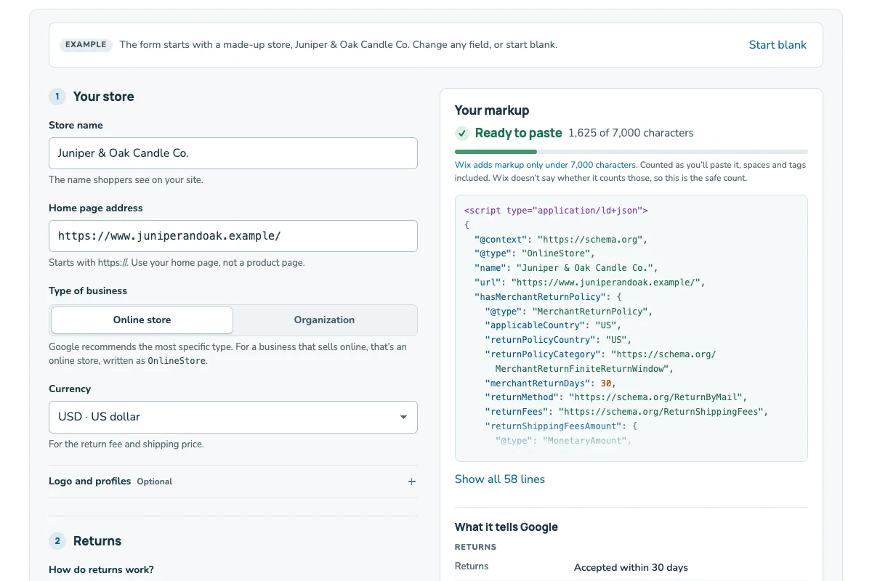Viewport: 872px width, 581px height.
Task: Expand the Logo and profiles section
Action: click(x=233, y=482)
